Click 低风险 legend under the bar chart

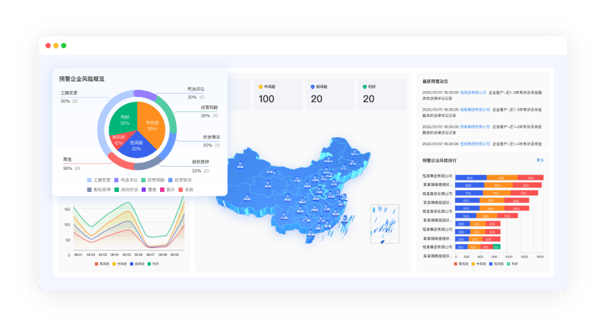point(497,264)
